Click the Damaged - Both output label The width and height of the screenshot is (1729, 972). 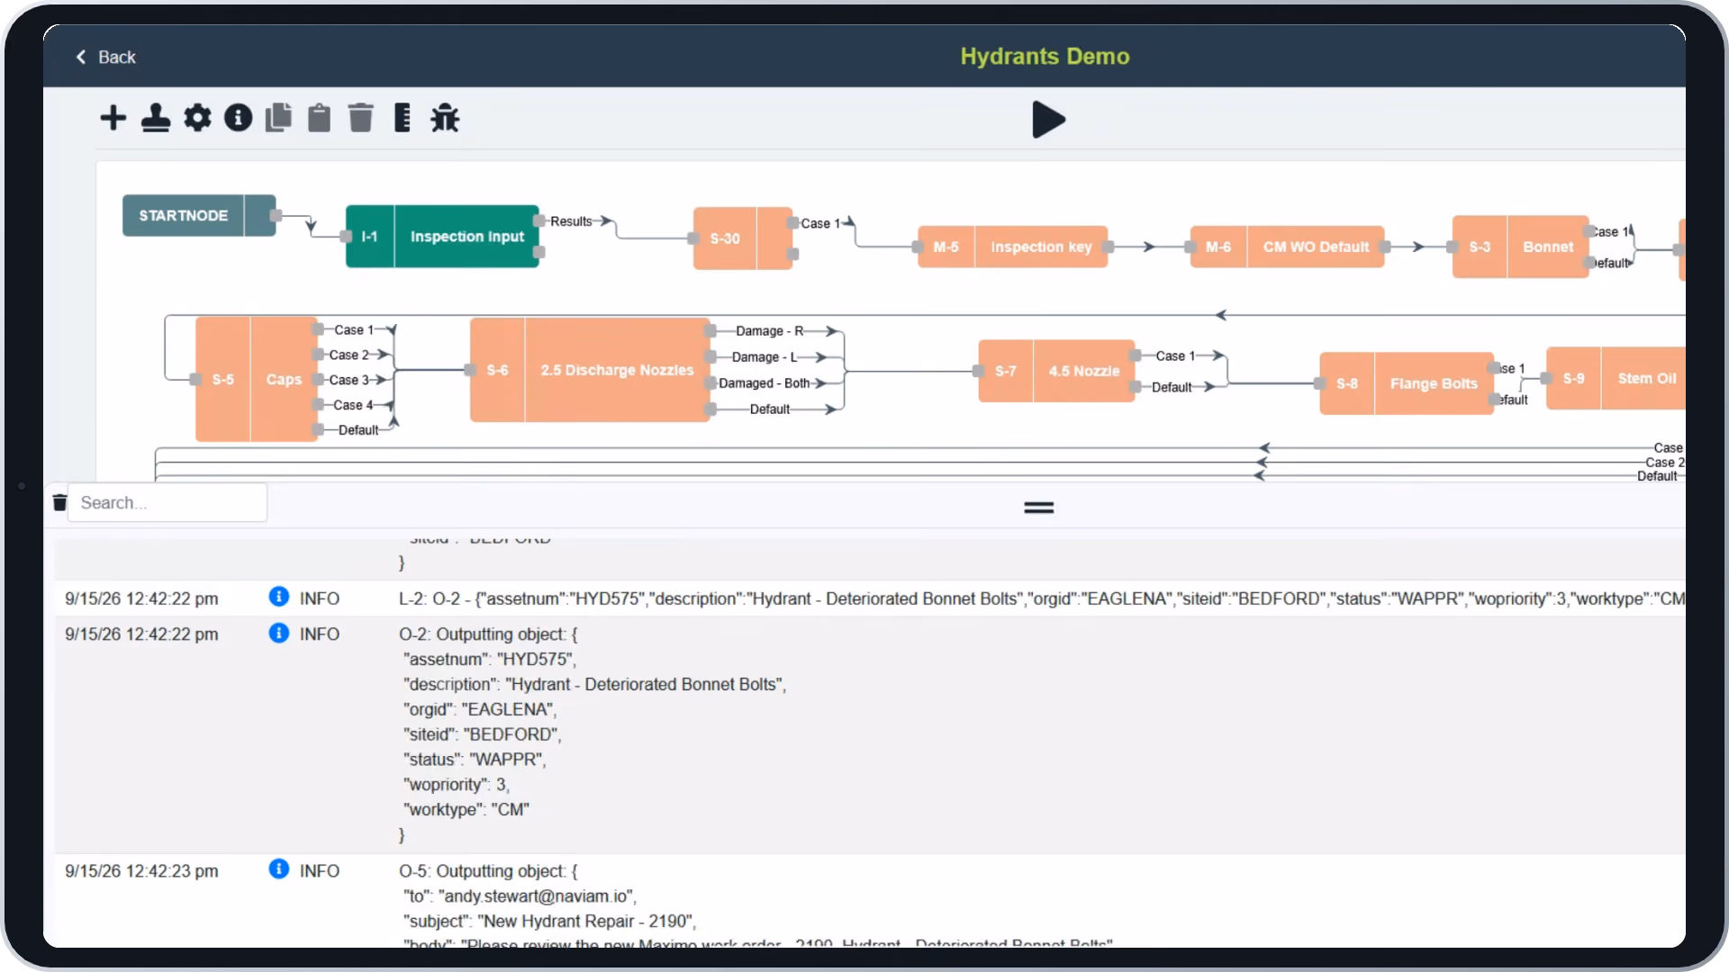coord(764,383)
